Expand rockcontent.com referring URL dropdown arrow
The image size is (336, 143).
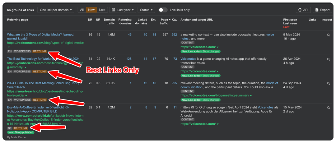point(9,47)
